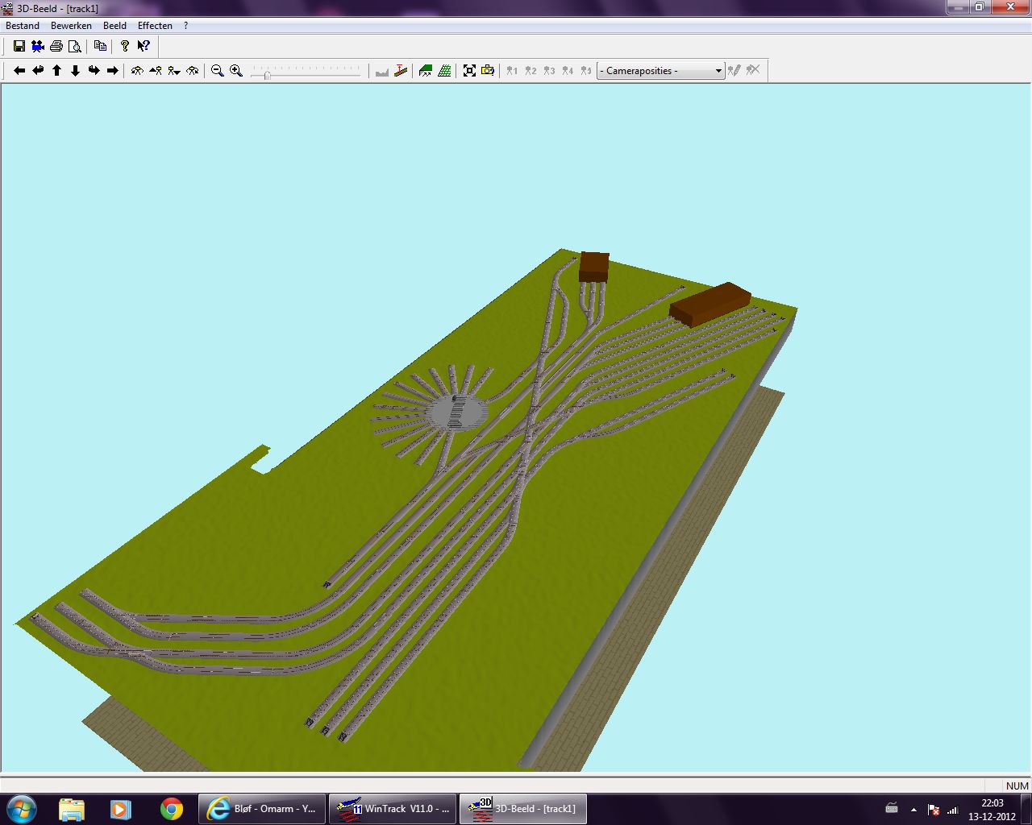The image size is (1032, 825).
Task: Select camera position 4 icon
Action: [568, 71]
